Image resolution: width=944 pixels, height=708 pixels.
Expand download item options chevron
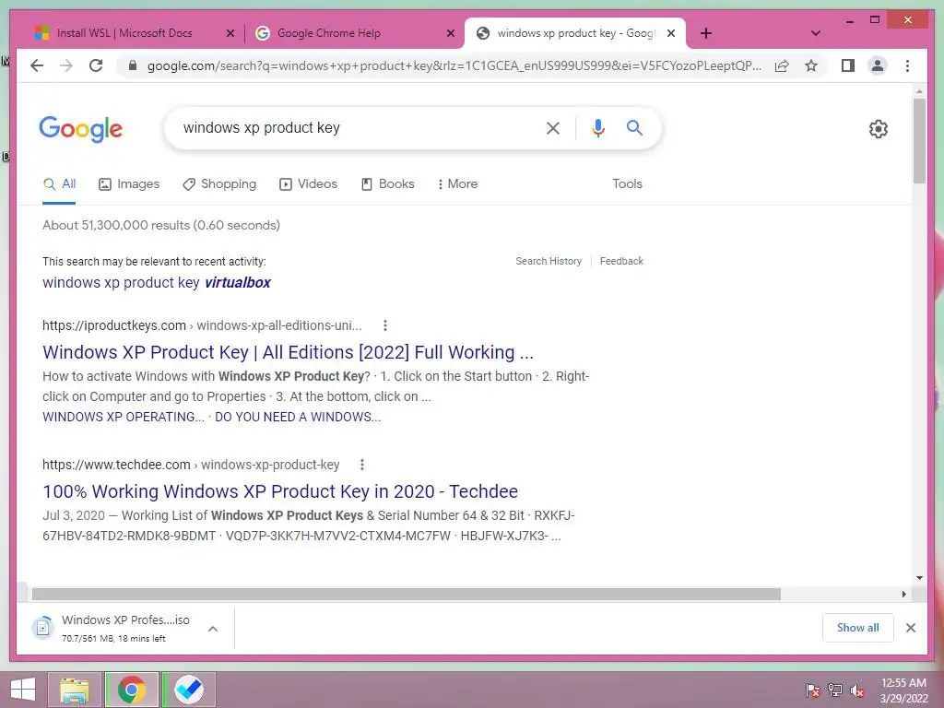[213, 629]
